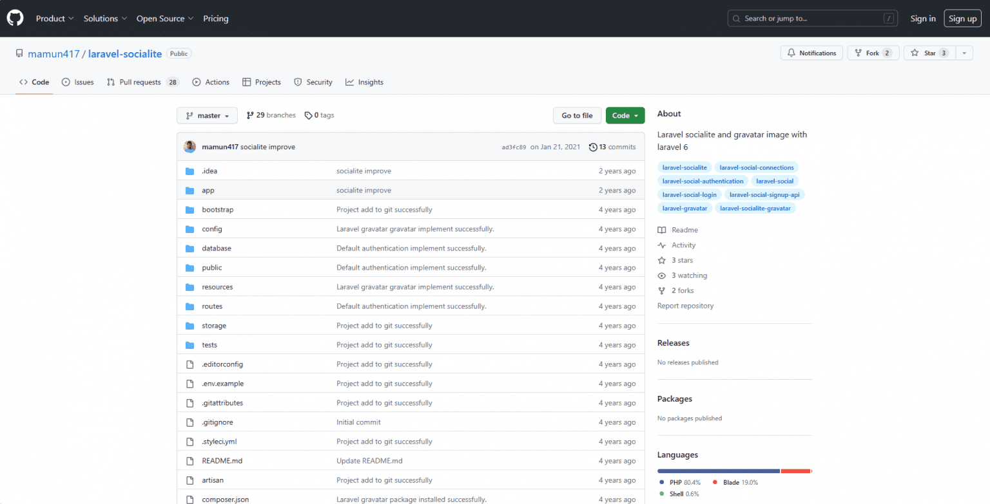Click the search input field
Viewport: 990px width, 504px height.
coord(812,18)
